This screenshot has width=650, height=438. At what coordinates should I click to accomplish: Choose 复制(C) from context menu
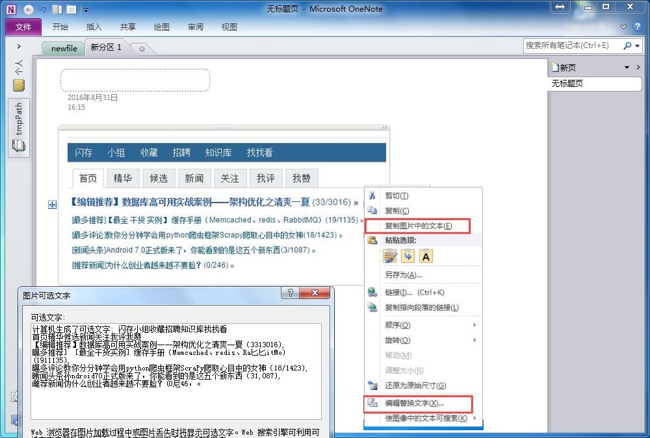[x=423, y=210]
